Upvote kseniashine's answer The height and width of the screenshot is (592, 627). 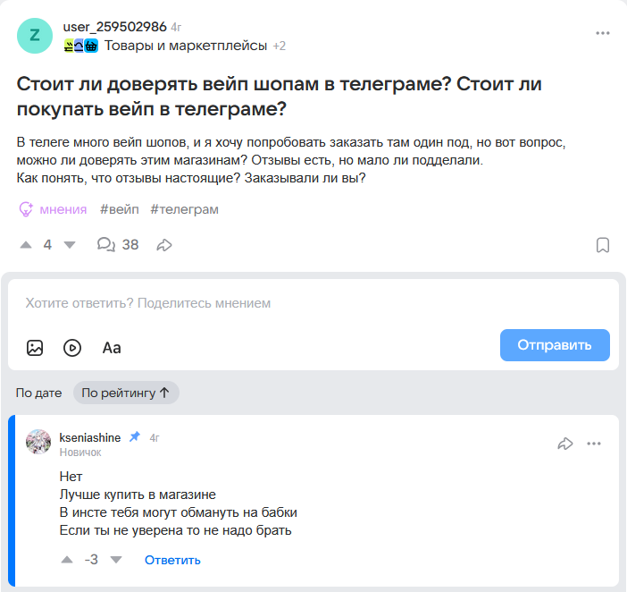point(67,560)
